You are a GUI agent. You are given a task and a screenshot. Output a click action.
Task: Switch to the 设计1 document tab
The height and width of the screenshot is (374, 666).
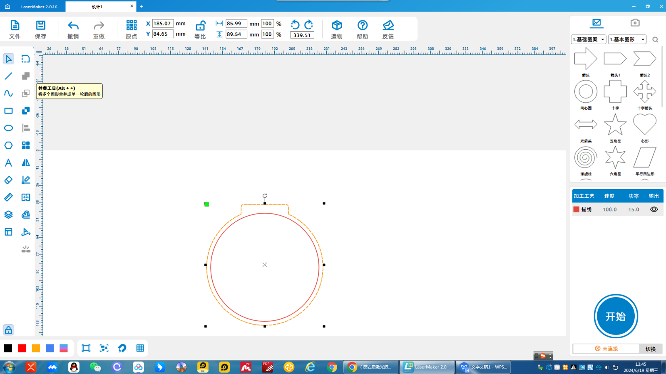coord(97,7)
